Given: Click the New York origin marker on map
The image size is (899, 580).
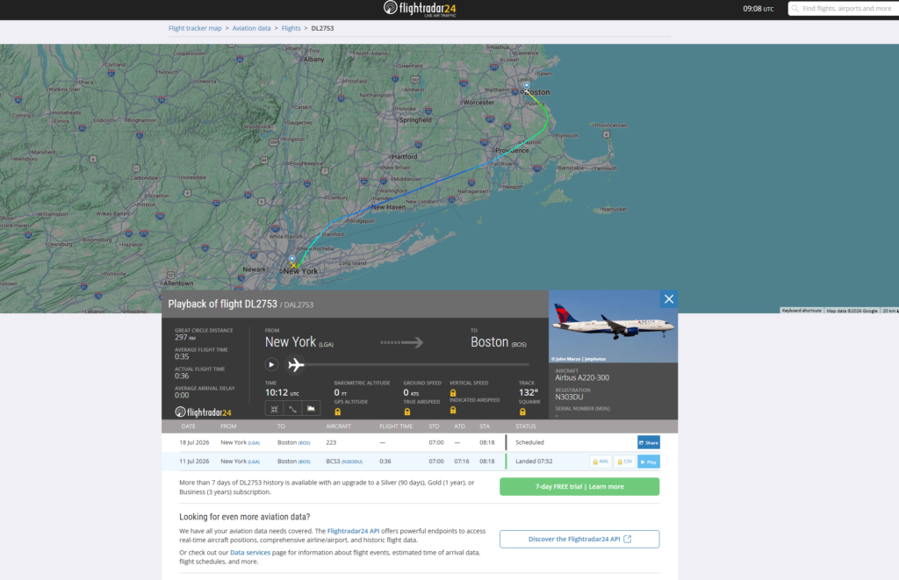Looking at the screenshot, I should pyautogui.click(x=291, y=259).
